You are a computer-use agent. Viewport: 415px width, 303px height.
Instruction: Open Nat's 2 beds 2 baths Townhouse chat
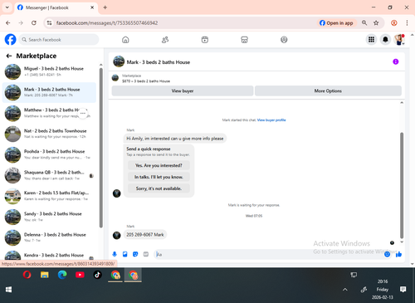click(x=49, y=134)
